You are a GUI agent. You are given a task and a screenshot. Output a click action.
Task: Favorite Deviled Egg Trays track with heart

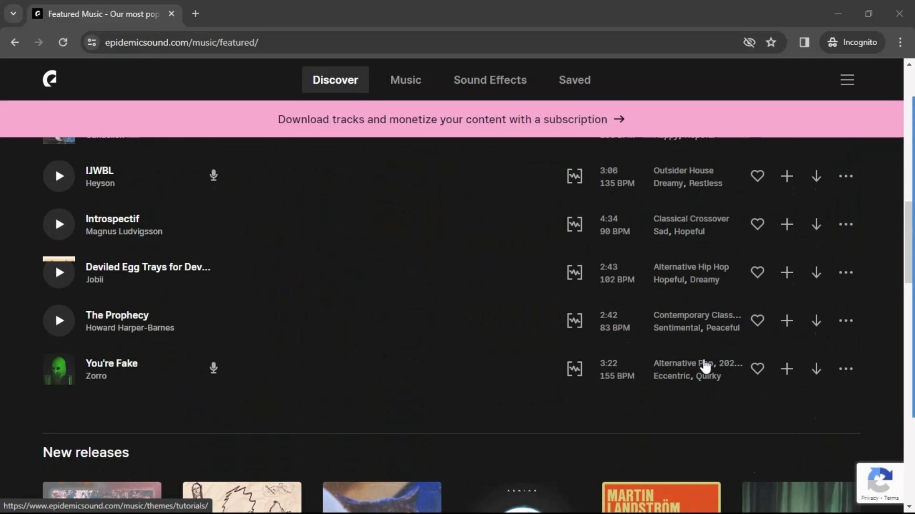tap(757, 272)
